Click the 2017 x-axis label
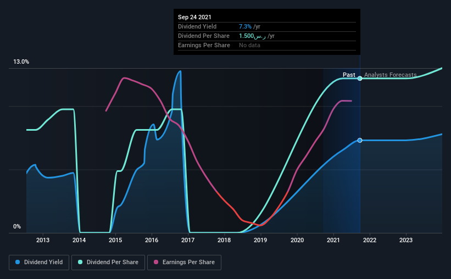 [x=188, y=240]
